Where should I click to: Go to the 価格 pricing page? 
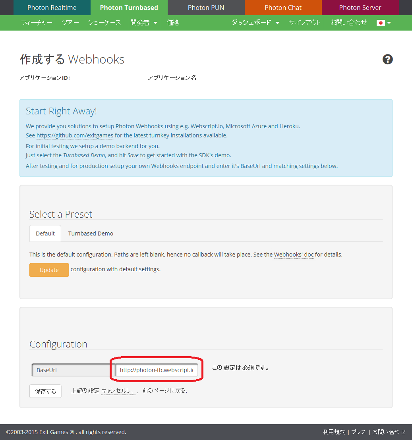click(172, 23)
